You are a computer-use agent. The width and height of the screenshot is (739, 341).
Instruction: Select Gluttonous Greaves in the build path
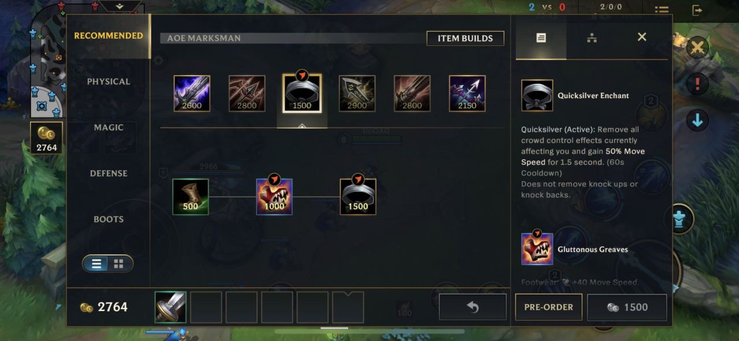pyautogui.click(x=274, y=197)
